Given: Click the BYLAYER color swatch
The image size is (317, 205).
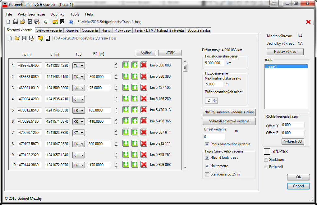Looking at the screenshot, I should (267, 152).
